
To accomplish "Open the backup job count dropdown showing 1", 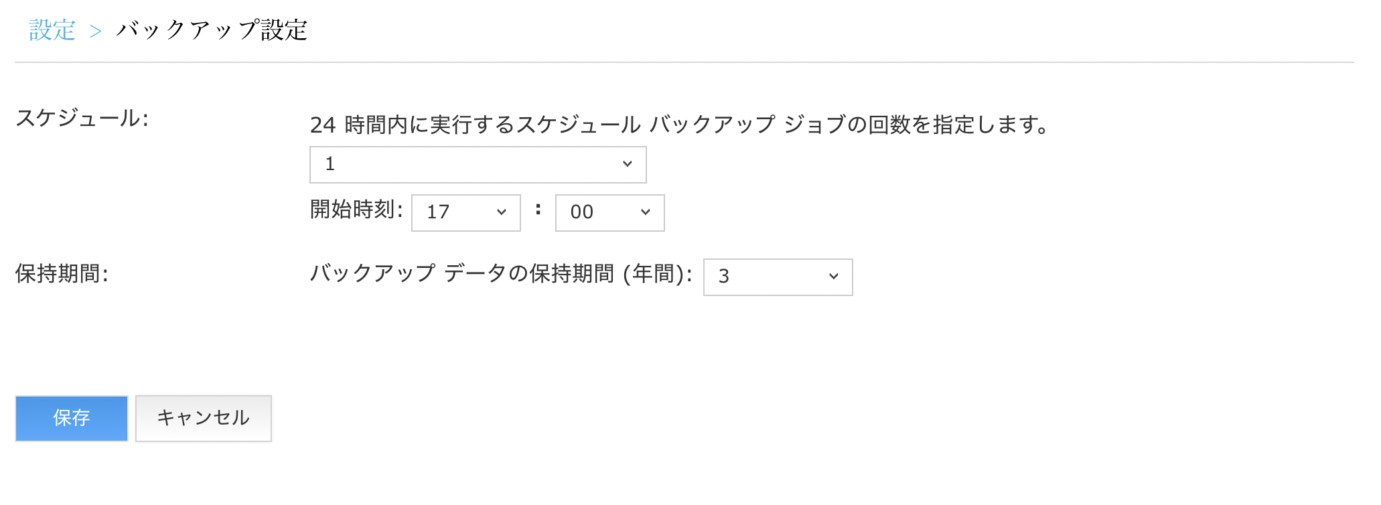I will tap(478, 165).
